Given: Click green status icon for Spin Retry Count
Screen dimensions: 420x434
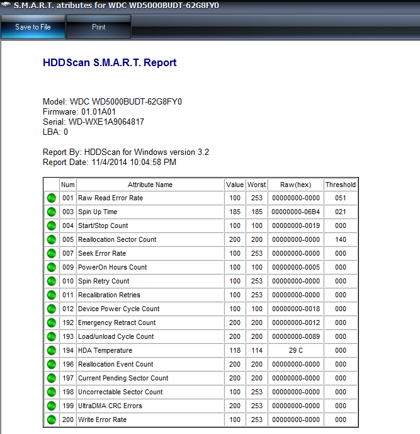Looking at the screenshot, I should click(x=52, y=281).
